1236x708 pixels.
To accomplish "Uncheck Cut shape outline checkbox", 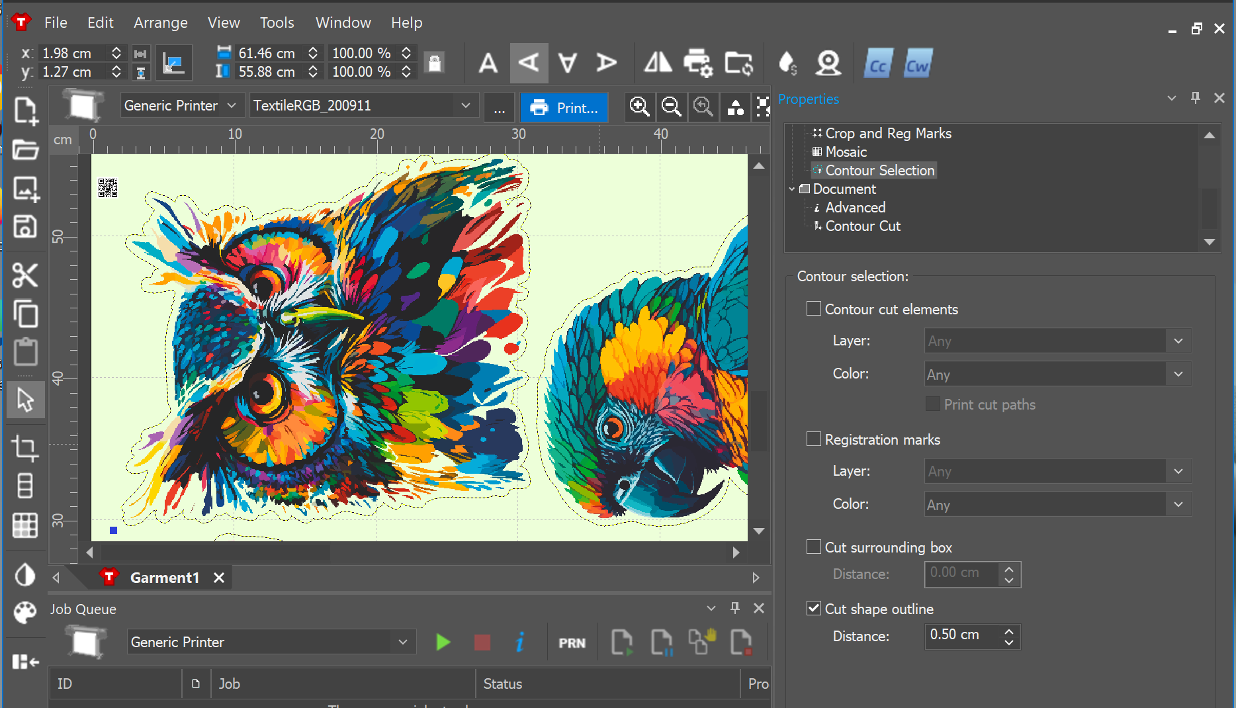I will (814, 609).
